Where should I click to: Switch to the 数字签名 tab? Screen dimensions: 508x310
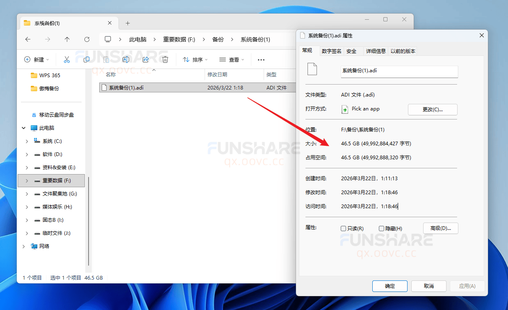[x=331, y=51]
